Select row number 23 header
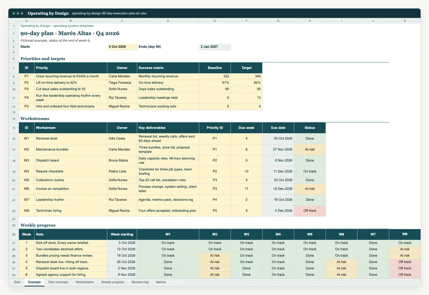 click(14, 211)
